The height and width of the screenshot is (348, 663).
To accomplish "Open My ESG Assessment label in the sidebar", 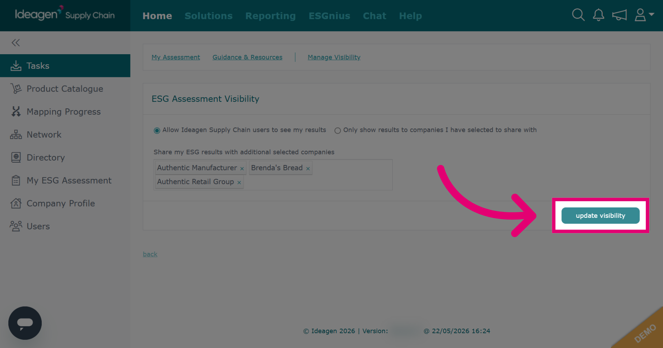I will coord(69,181).
